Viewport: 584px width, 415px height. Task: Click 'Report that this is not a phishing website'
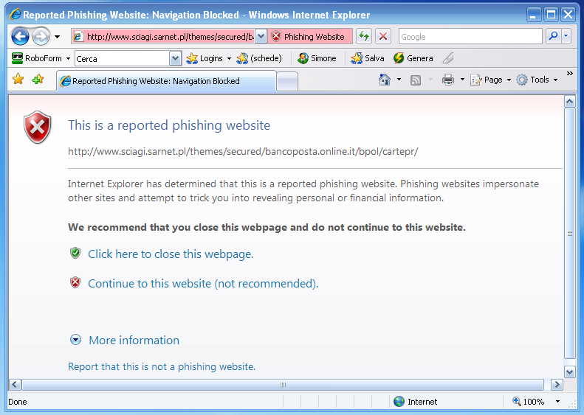(162, 366)
